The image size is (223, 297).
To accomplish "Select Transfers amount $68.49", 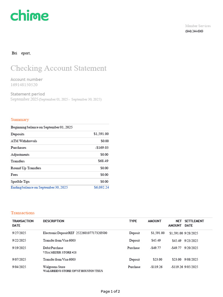I will [x=103, y=161].
